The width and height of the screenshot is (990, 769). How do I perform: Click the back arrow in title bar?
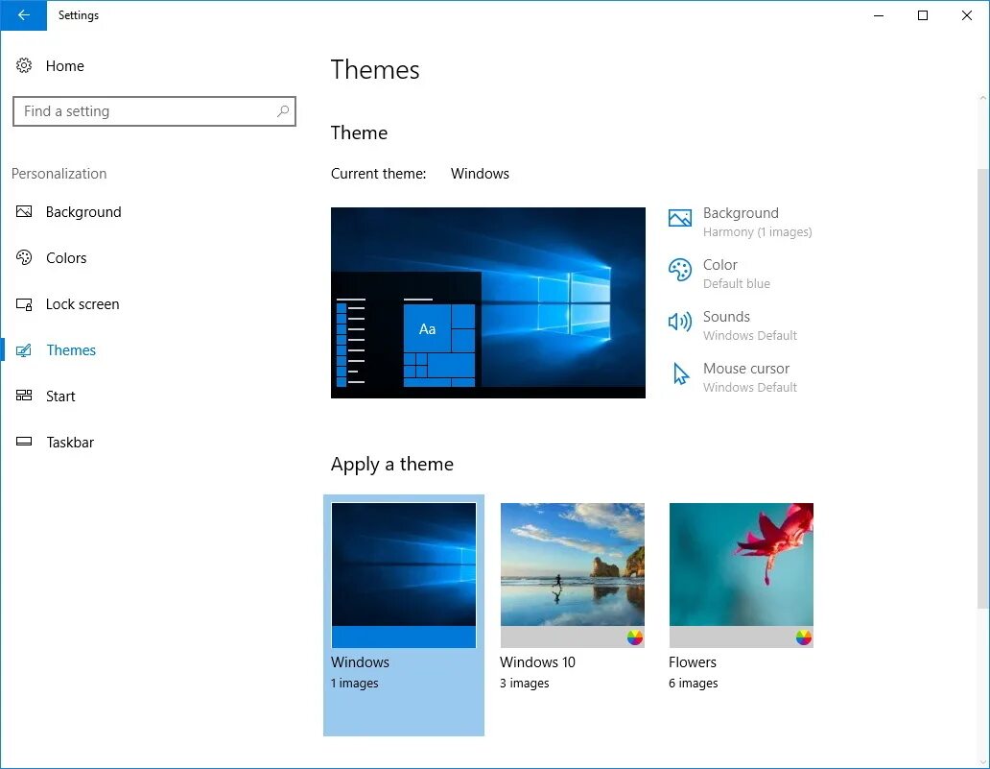(23, 15)
